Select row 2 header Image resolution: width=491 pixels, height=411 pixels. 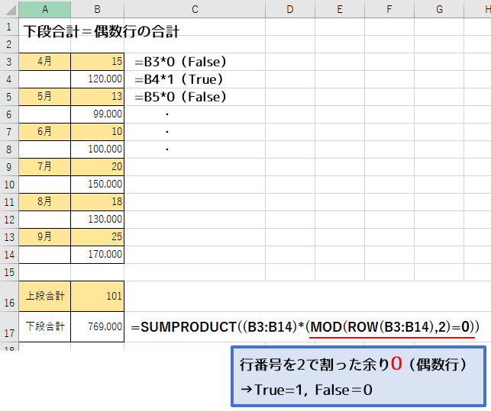tap(9, 44)
